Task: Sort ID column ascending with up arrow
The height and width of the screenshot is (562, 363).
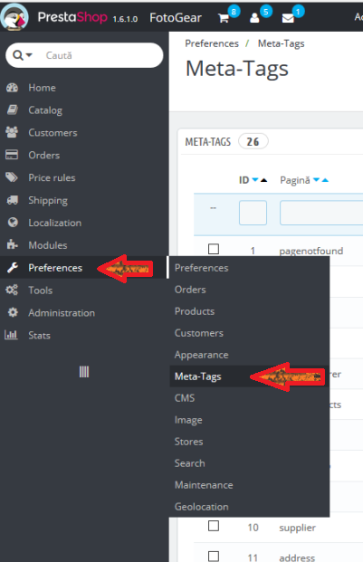Action: tap(263, 180)
